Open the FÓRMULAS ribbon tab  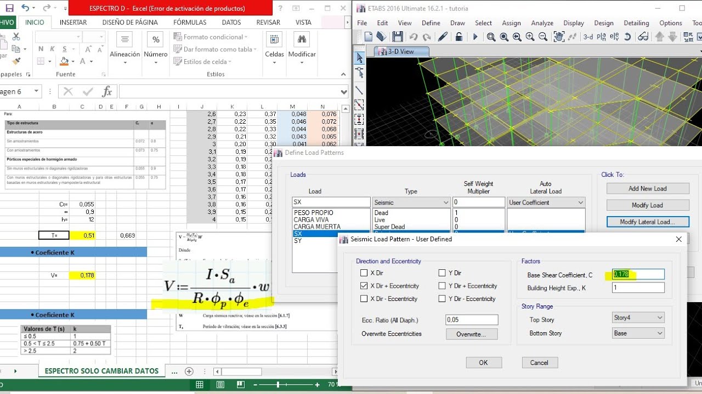point(190,22)
